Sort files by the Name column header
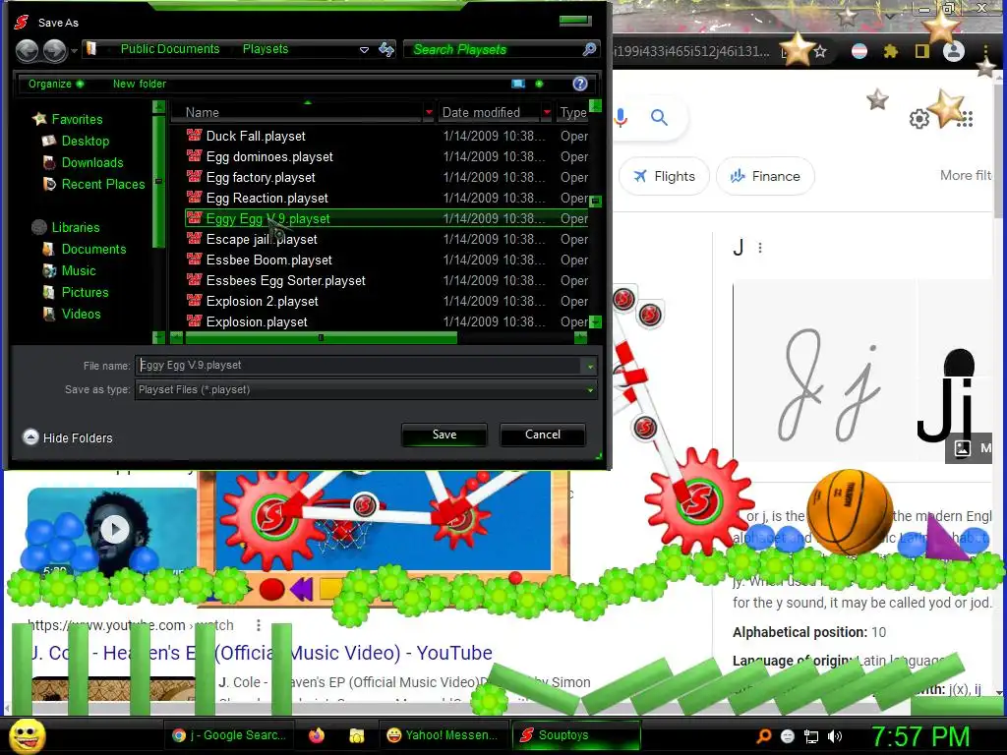This screenshot has width=1007, height=755. (203, 112)
